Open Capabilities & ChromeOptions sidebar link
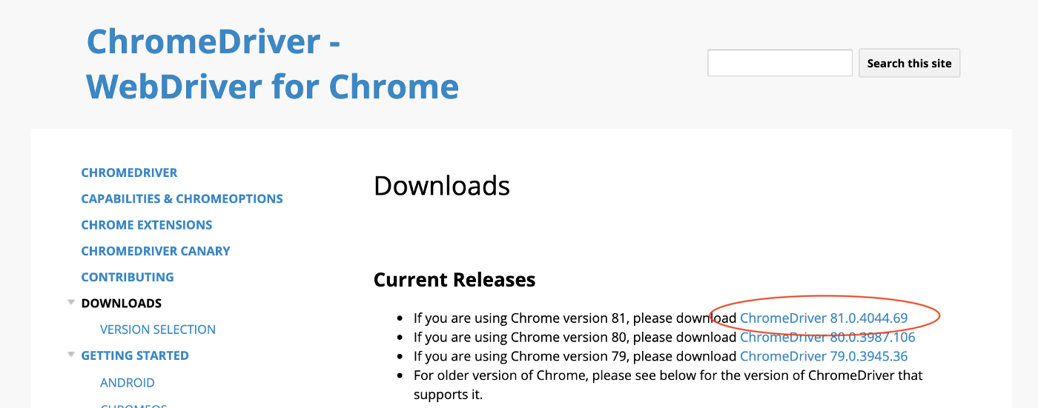This screenshot has height=408, width=1038. (182, 198)
